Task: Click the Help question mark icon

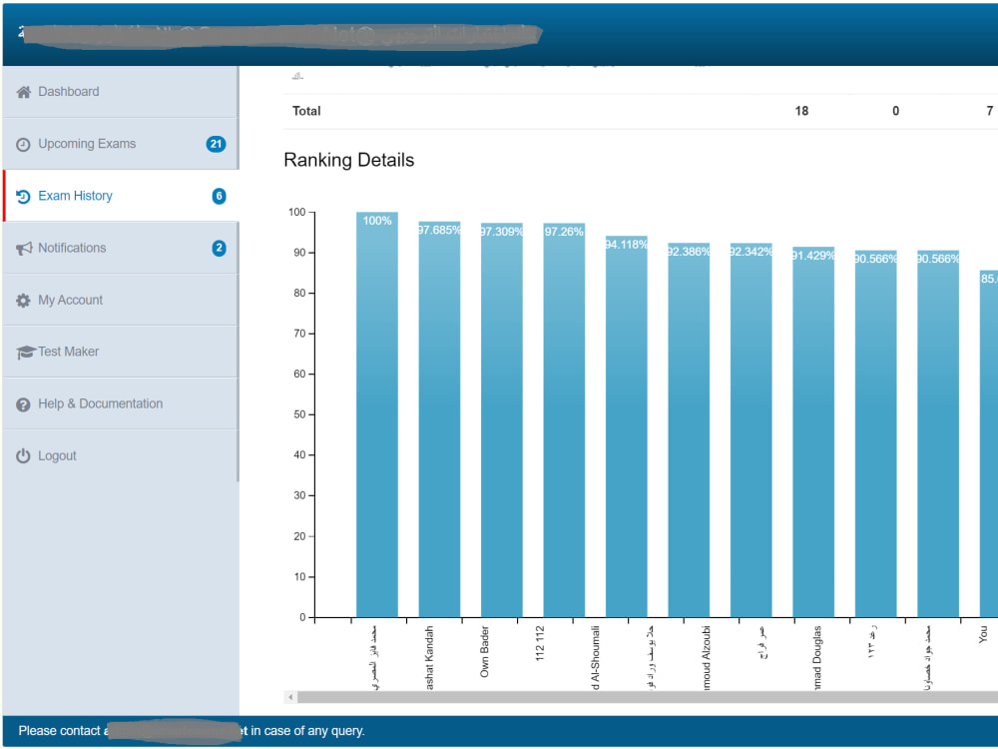Action: tap(23, 404)
